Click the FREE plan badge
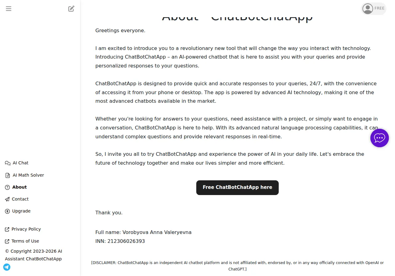395x276 pixels. point(379,8)
